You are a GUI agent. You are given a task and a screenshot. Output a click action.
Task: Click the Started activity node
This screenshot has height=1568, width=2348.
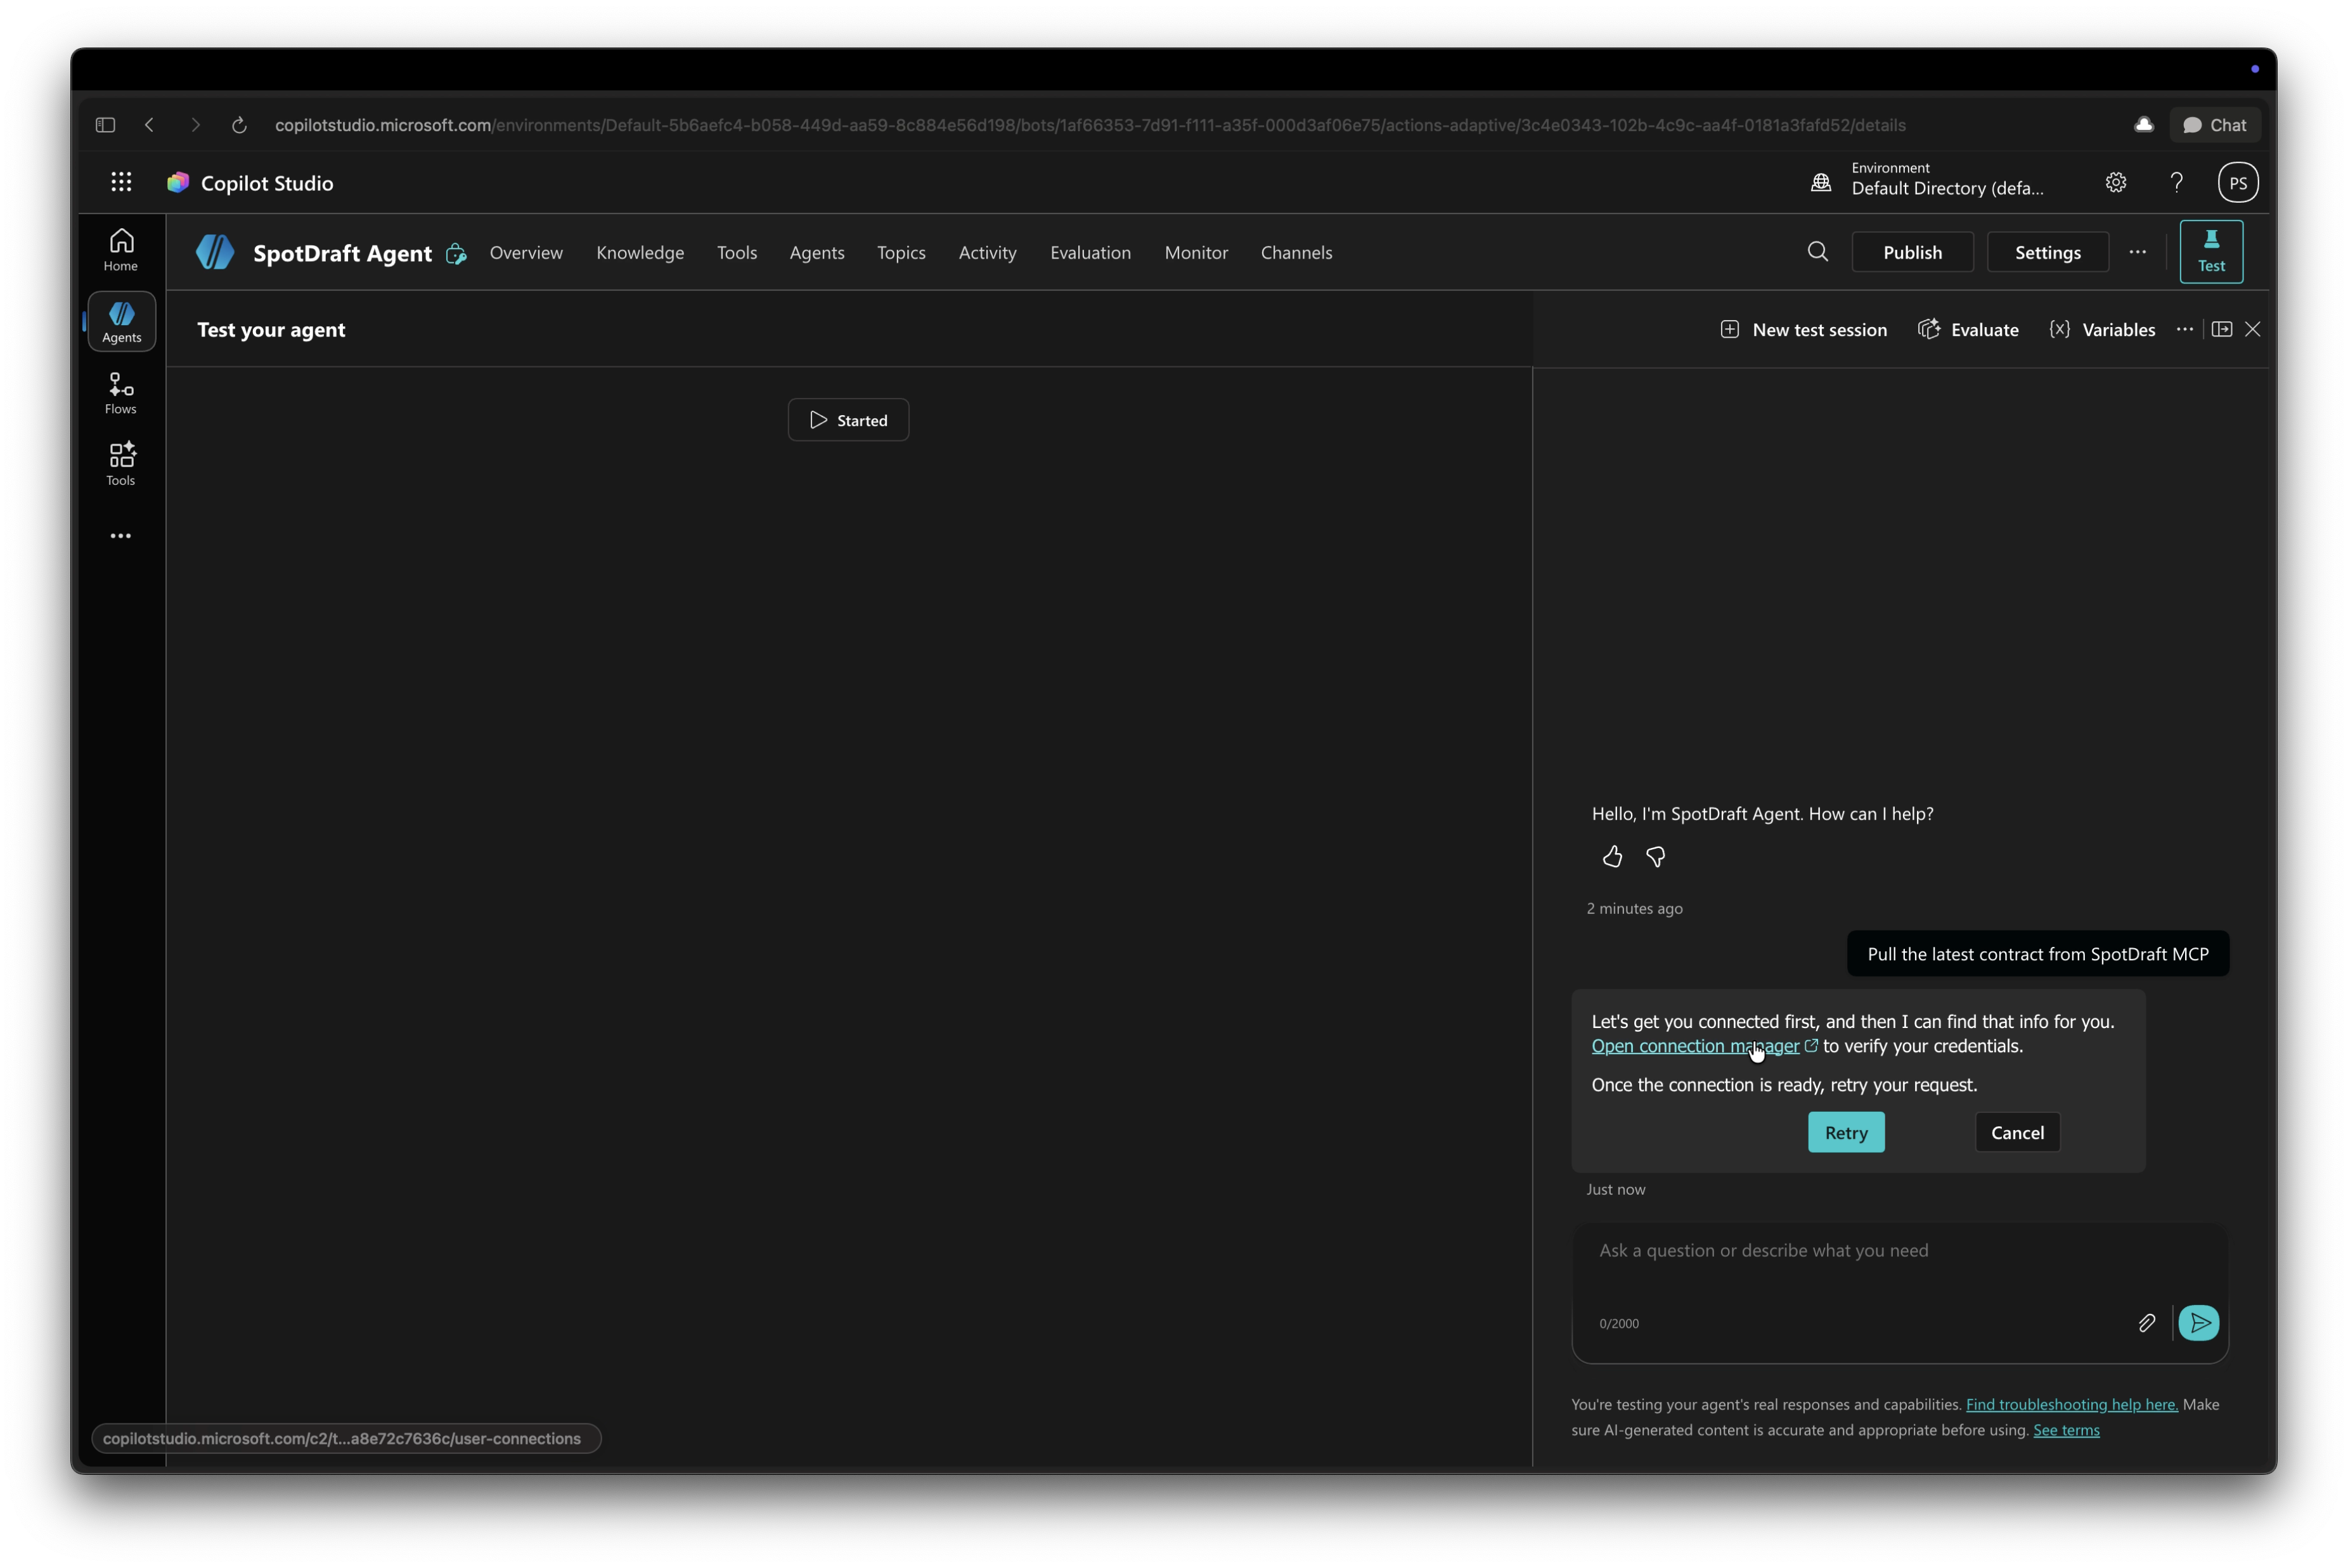(x=848, y=420)
